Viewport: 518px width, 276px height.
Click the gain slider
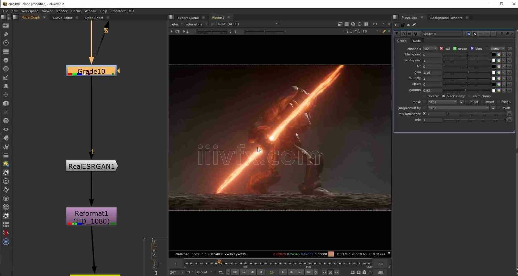tap(467, 72)
